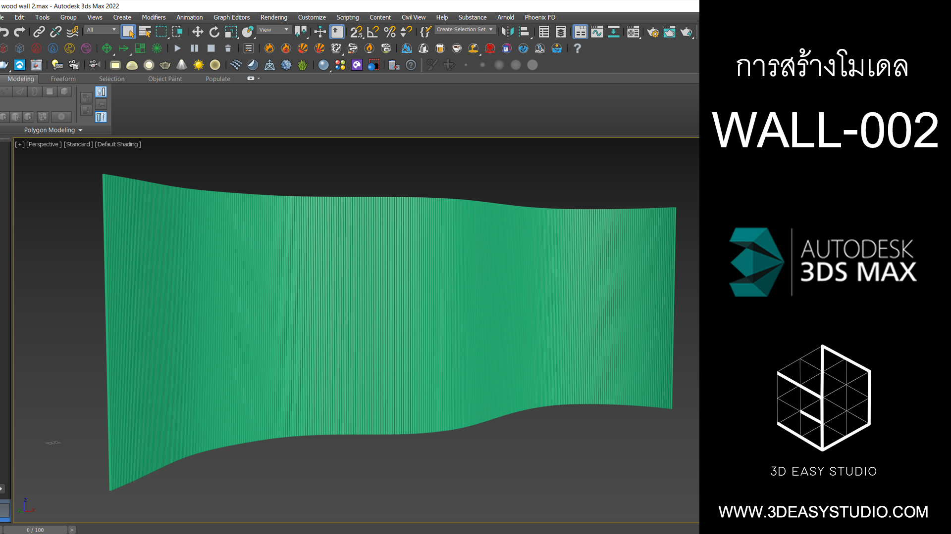This screenshot has height=534, width=951.
Task: Toggle the ribbon display button
Action: point(581,32)
